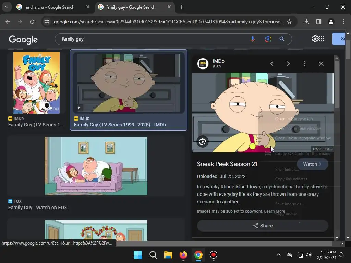Screen dimensions: 351x263
Task: Close the image preview panel
Action: coord(321,64)
